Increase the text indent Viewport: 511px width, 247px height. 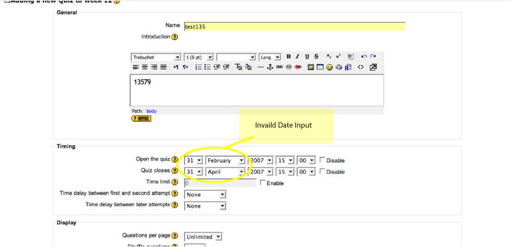(x=226, y=67)
